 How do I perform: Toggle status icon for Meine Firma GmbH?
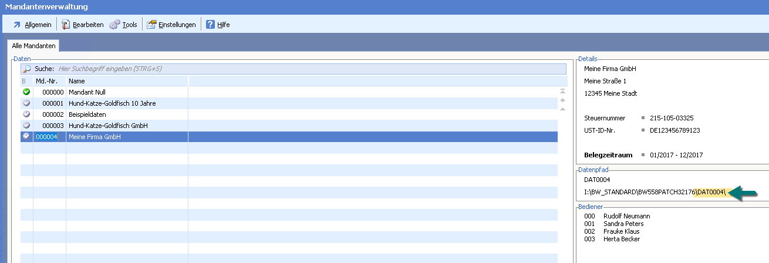(26, 137)
